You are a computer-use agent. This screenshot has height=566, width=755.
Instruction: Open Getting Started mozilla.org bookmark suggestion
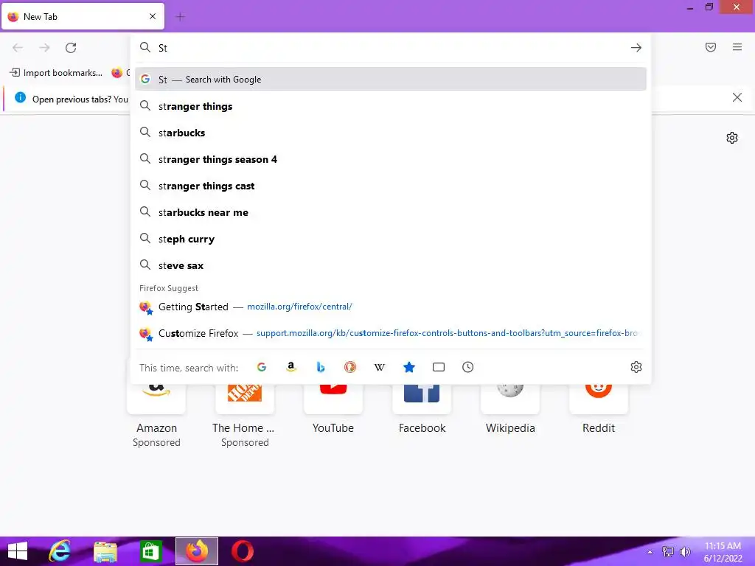coord(391,307)
